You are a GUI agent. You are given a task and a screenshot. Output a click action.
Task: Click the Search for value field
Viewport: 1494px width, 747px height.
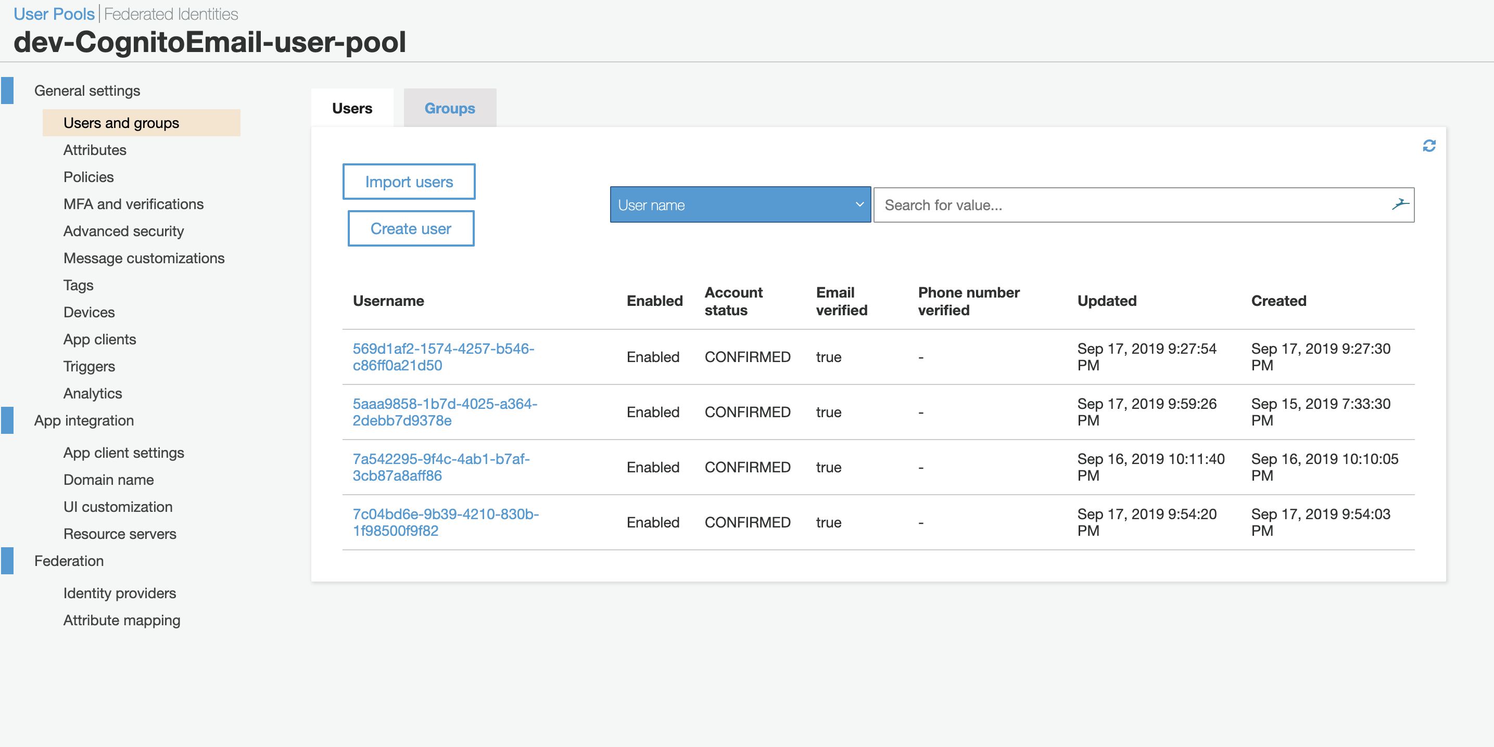pos(1131,204)
